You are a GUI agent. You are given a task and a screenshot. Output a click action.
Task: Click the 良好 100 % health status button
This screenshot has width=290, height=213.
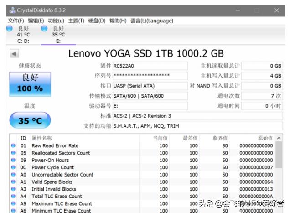pos(30,84)
